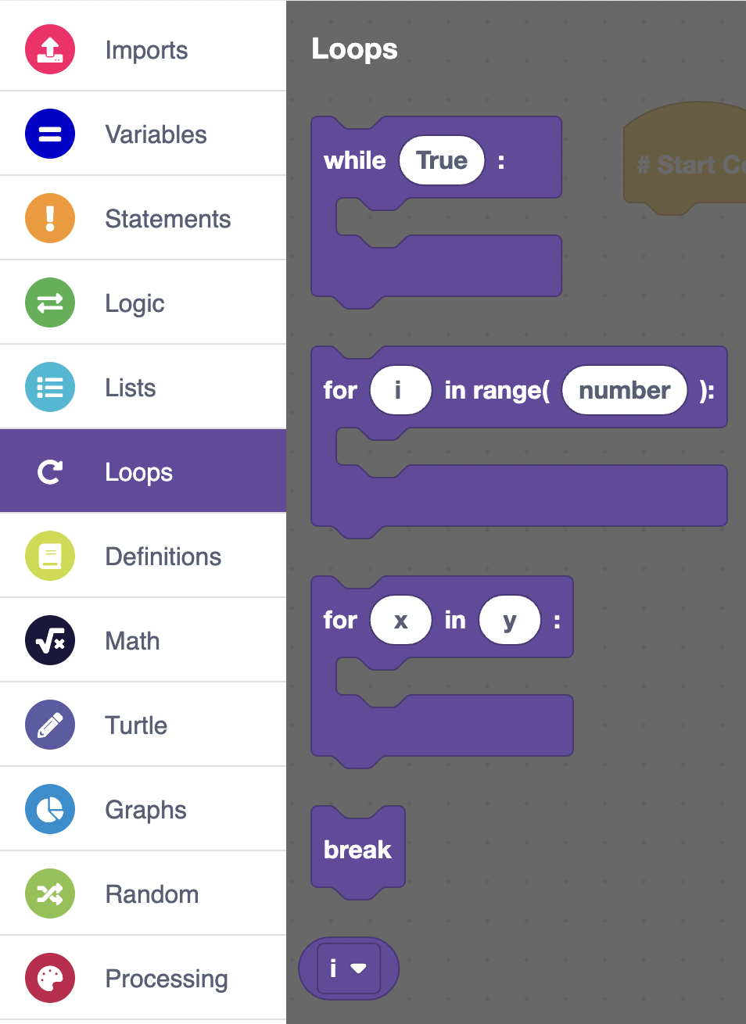Click the Random shuffle icon
This screenshot has height=1024, width=746.
pos(50,893)
